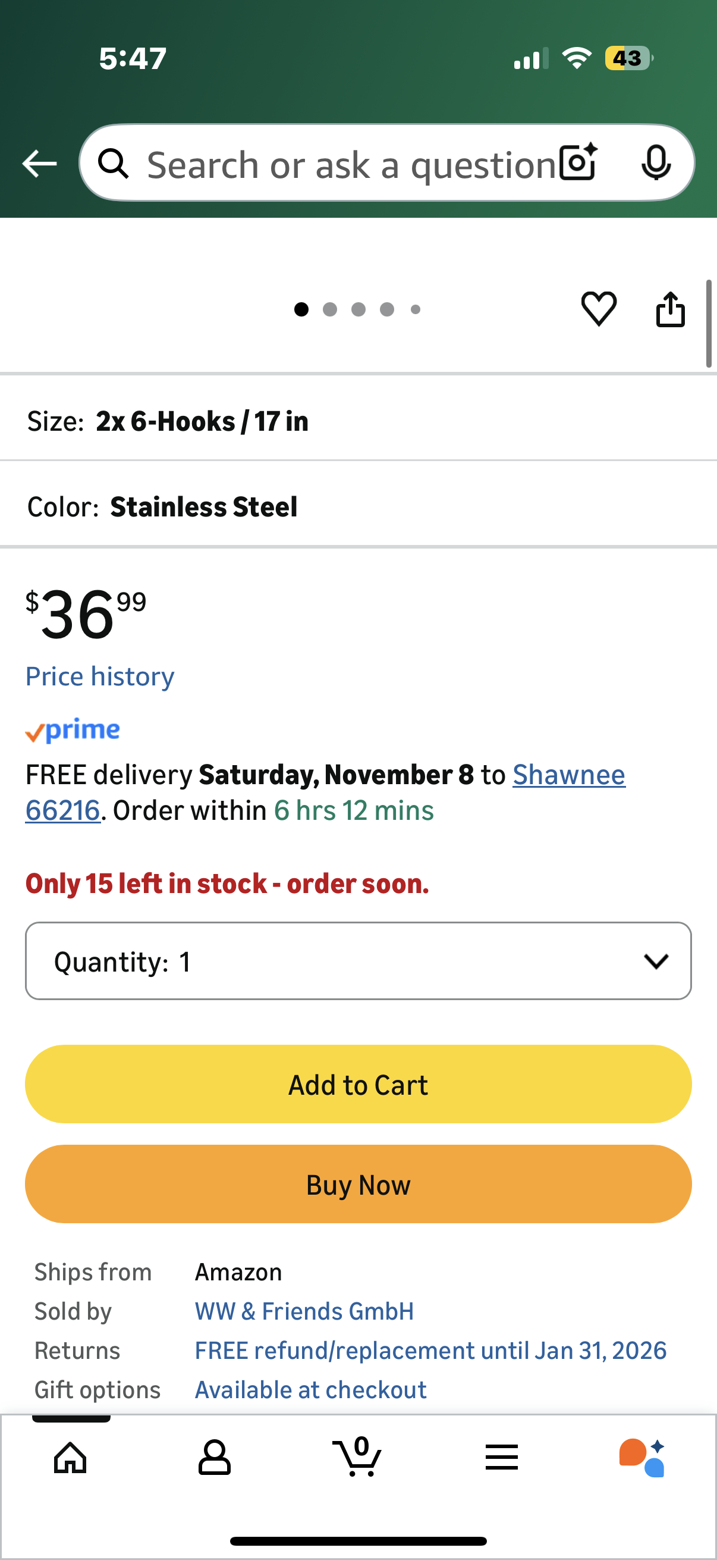717x1560 pixels.
Task: Expand the Size option selector
Action: [x=358, y=421]
